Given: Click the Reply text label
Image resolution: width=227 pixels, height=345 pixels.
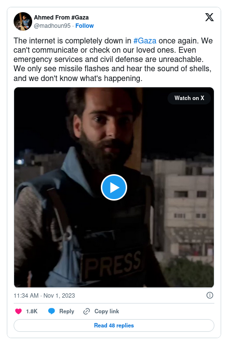Looking at the screenshot, I should point(67,311).
